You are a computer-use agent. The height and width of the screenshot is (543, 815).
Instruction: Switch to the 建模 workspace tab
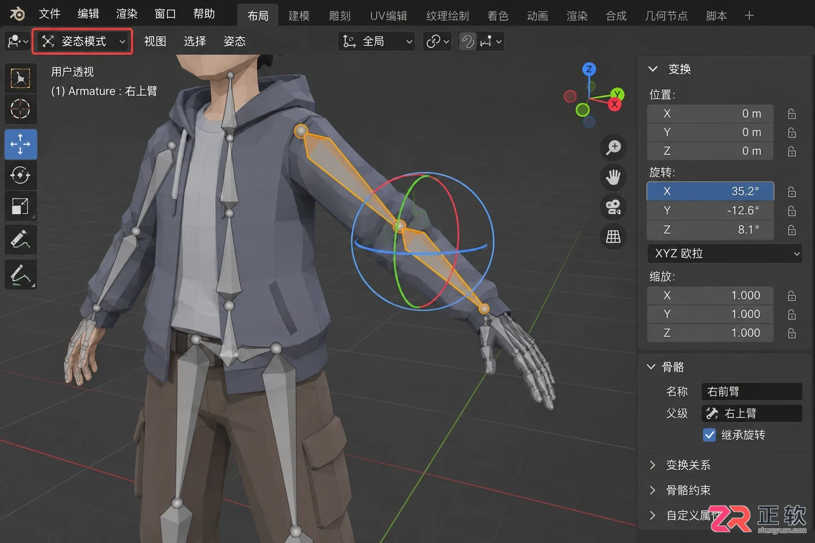pyautogui.click(x=299, y=16)
